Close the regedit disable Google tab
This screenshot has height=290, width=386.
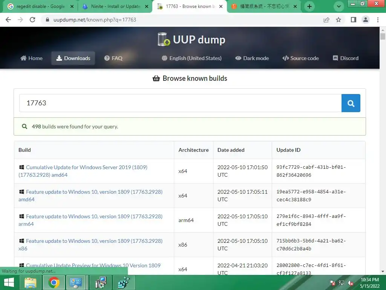pyautogui.click(x=72, y=6)
